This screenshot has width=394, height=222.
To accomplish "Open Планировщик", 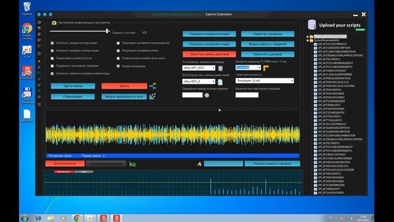I will click(73, 97).
